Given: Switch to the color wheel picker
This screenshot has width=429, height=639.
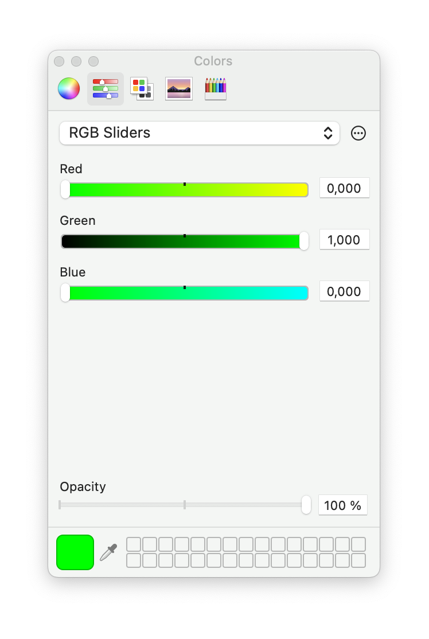Looking at the screenshot, I should [69, 89].
